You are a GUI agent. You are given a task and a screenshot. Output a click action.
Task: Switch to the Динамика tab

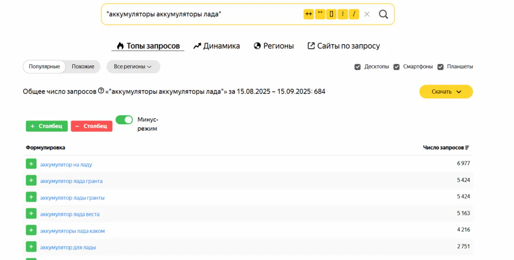[217, 46]
